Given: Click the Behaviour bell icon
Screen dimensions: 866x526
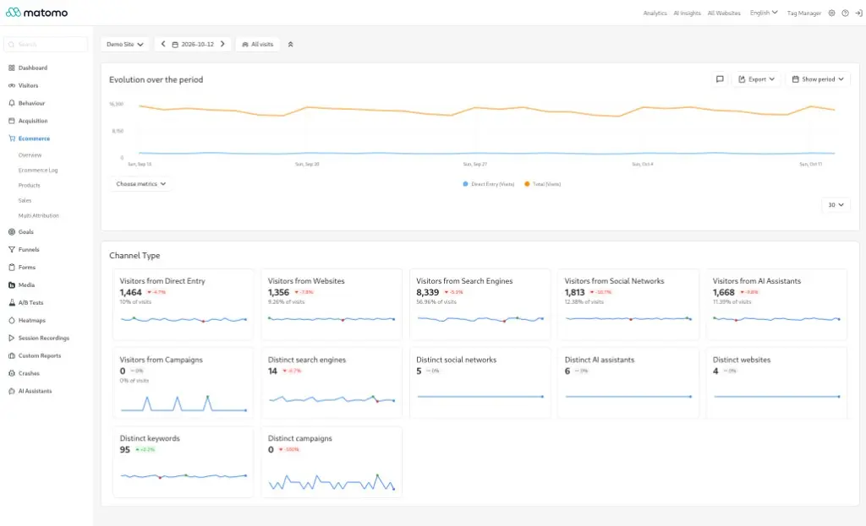Looking at the screenshot, I should click(12, 103).
